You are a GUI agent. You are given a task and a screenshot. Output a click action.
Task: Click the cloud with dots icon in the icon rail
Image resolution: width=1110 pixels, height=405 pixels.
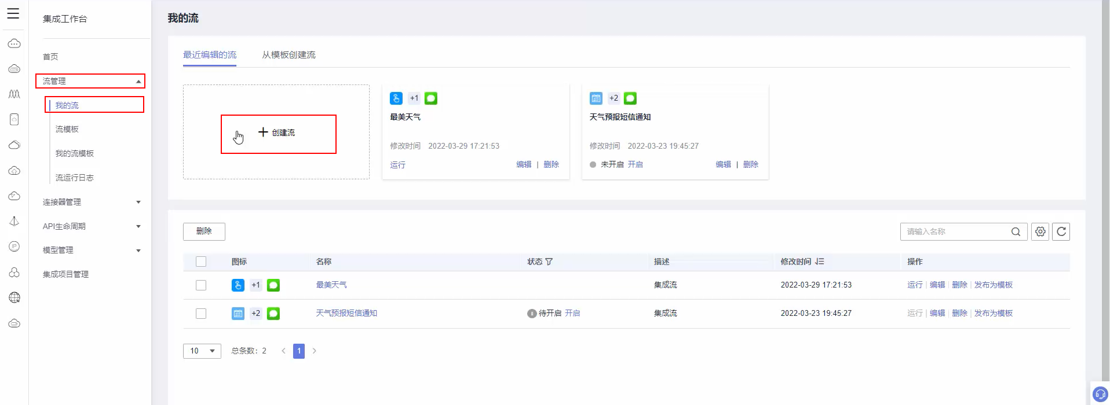click(14, 44)
